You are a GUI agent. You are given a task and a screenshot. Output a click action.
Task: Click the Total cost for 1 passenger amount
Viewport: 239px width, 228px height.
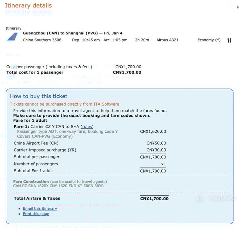click(127, 72)
